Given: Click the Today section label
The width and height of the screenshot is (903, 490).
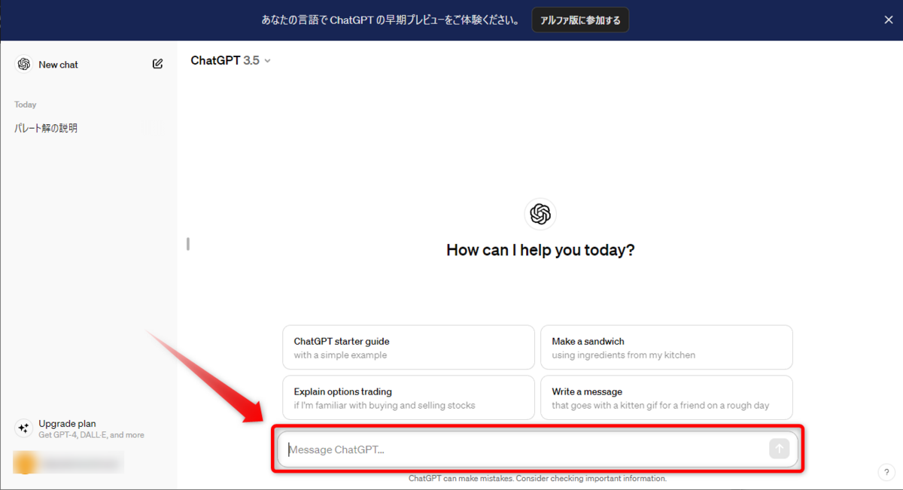Looking at the screenshot, I should pyautogui.click(x=26, y=105).
